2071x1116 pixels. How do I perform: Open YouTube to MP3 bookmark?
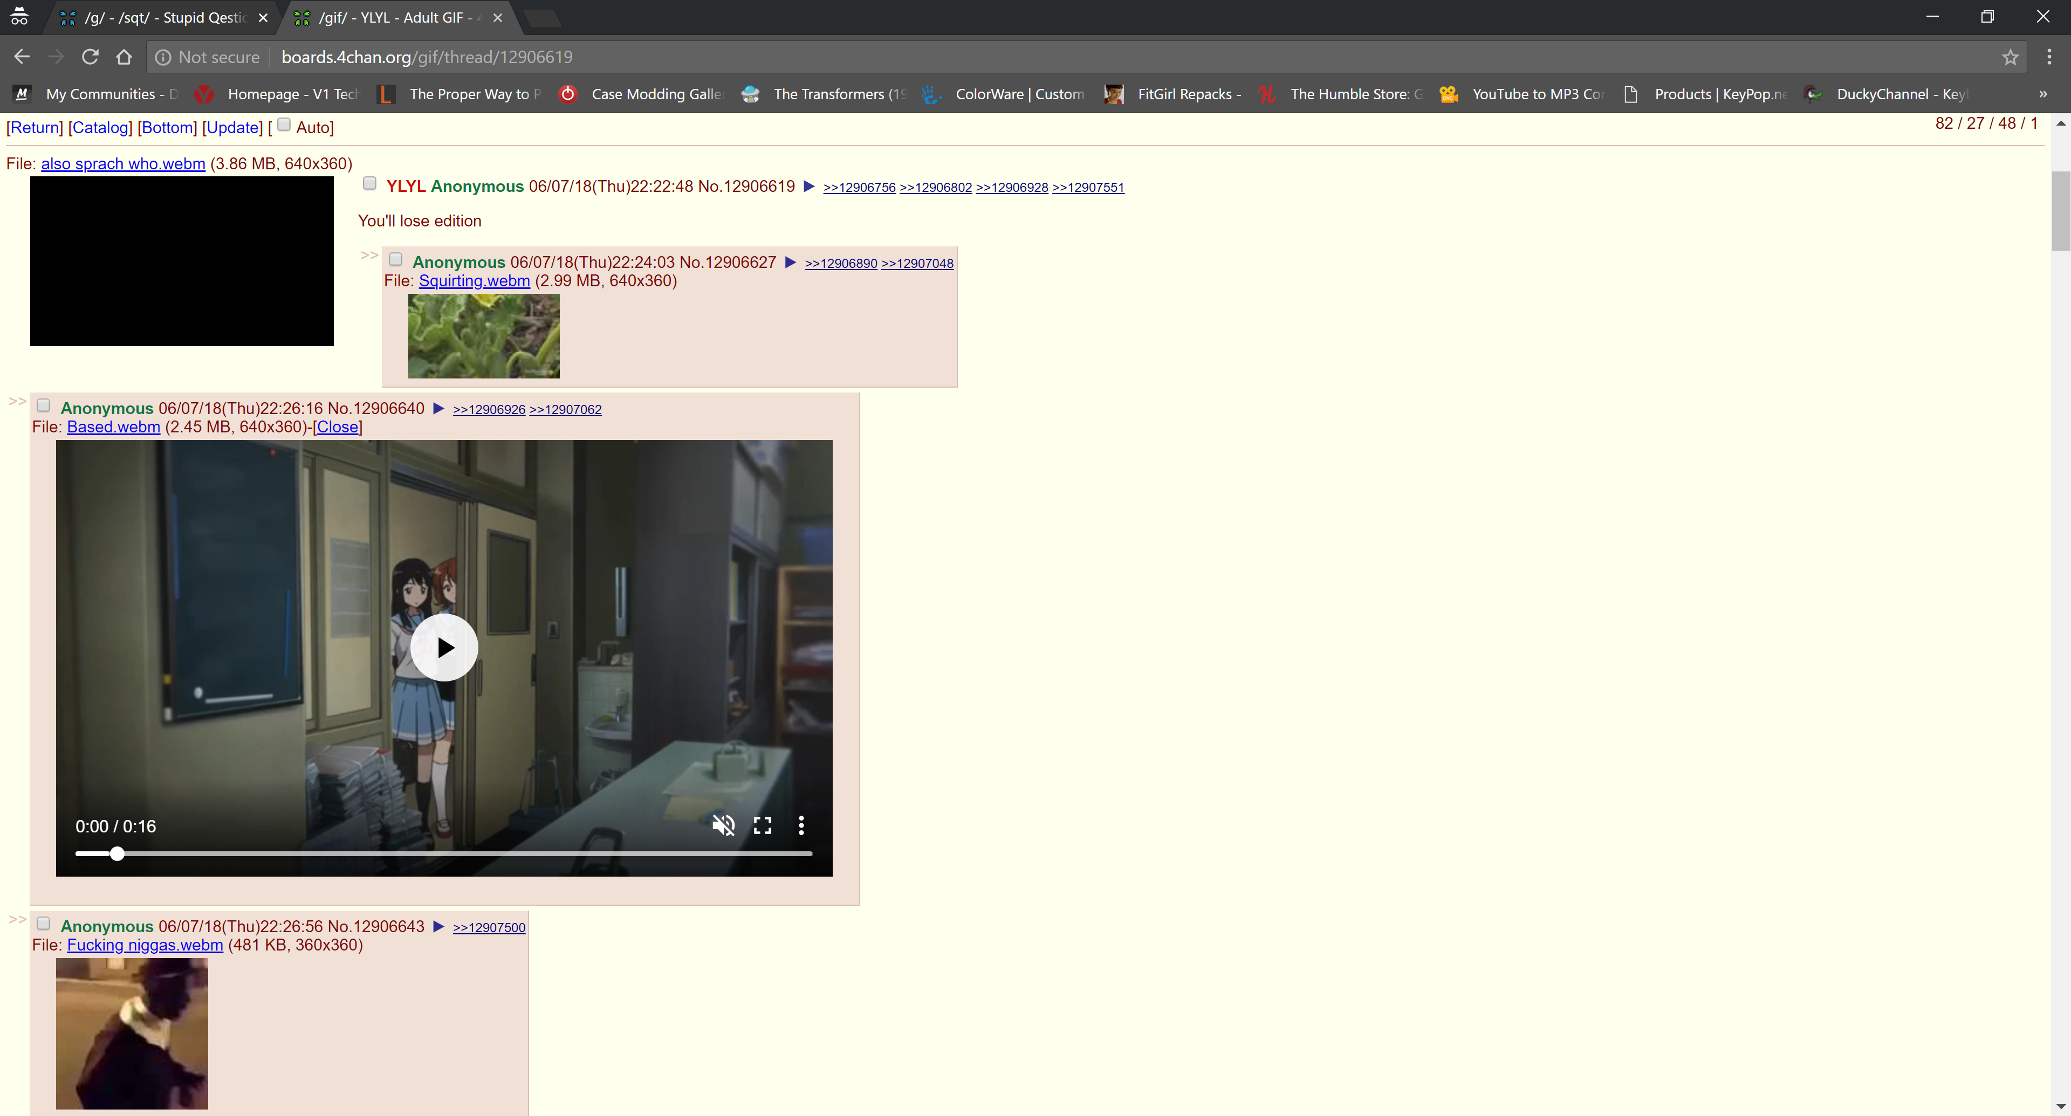[x=1523, y=94]
